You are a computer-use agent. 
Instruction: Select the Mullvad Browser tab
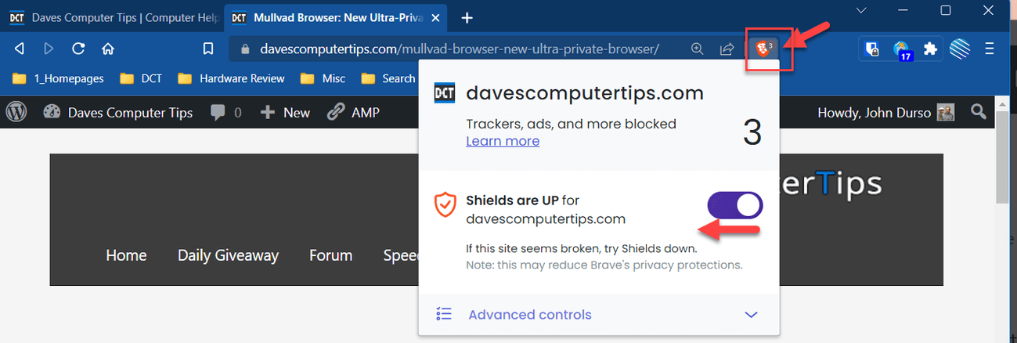336,17
